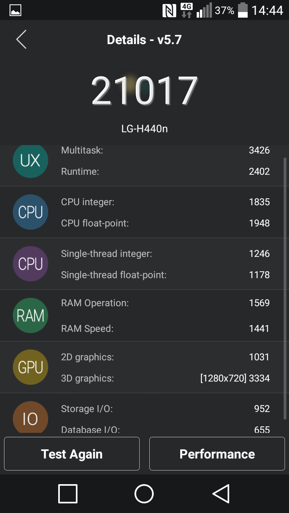Viewport: 289px width, 513px height.
Task: Tap the Storage I/O result row
Action: tap(165, 409)
